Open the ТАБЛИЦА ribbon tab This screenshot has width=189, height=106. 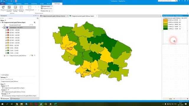[19, 4]
